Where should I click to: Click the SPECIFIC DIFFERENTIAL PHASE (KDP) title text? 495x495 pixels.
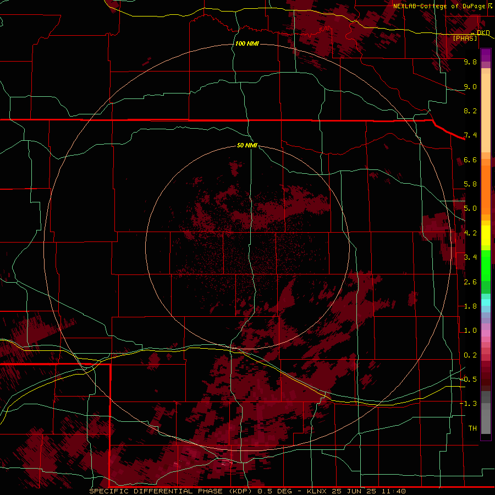point(170,491)
